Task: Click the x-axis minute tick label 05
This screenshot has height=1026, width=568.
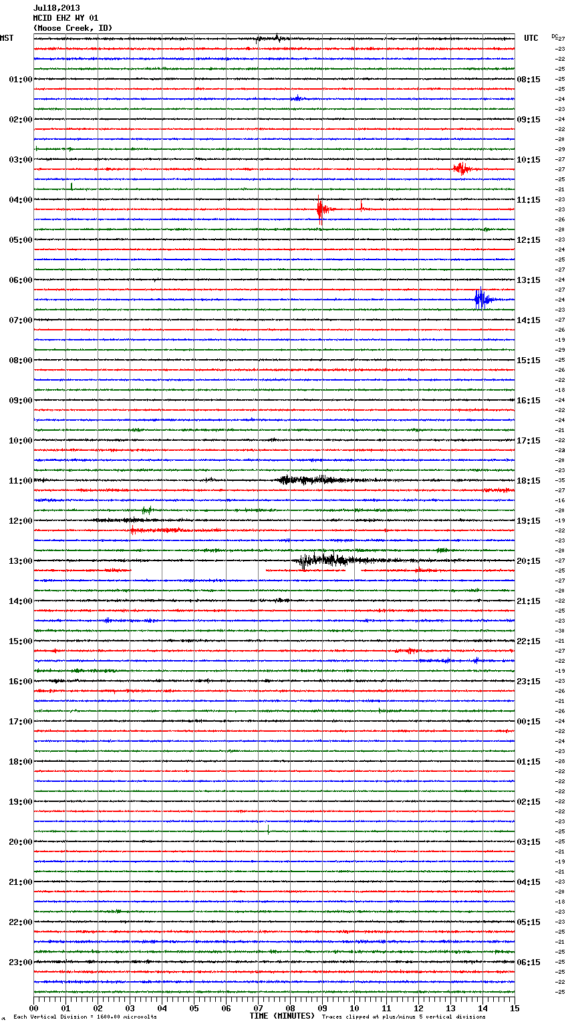Action: [194, 1008]
